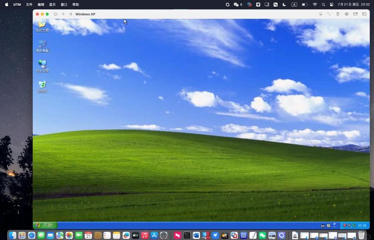Open the 显示 menu
The image size is (374, 240).
[52, 4]
